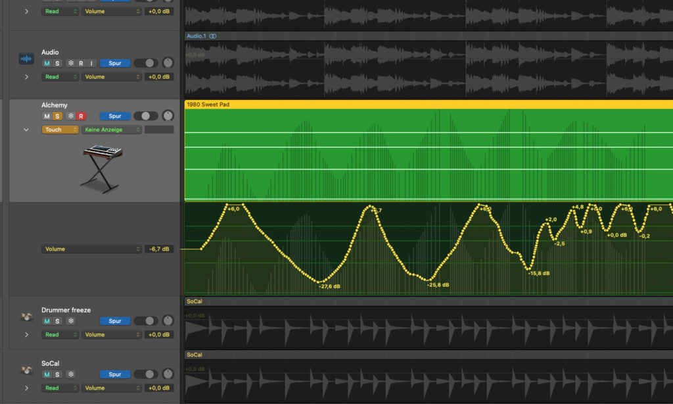Click the SoCal track drum kit icon
Screen dimensions: 673x404
(x=26, y=370)
